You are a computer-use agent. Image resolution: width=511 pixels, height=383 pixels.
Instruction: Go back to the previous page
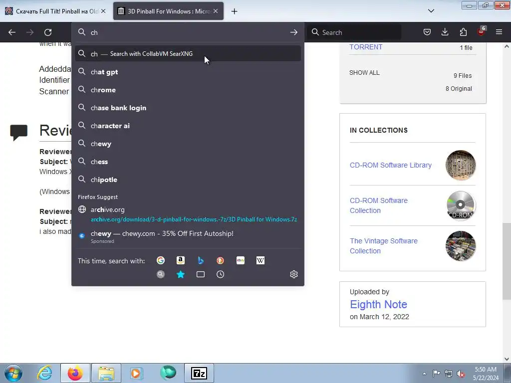[x=12, y=32]
